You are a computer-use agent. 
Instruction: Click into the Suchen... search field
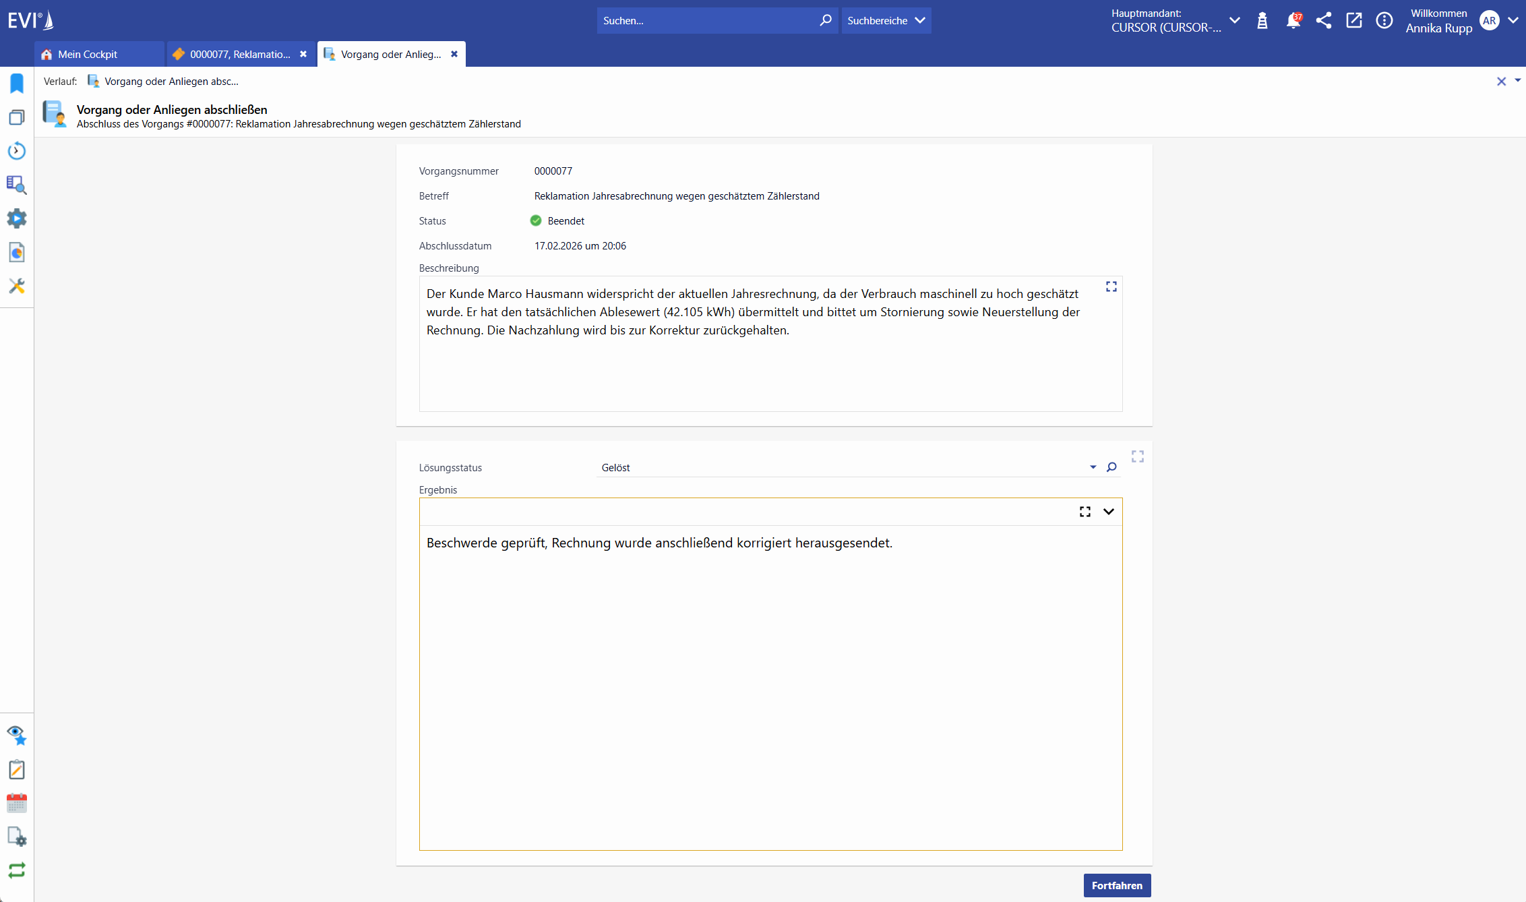coord(708,21)
